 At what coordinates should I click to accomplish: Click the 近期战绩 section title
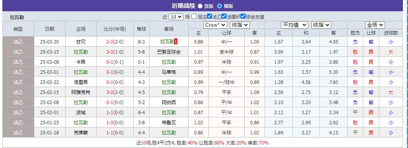[184, 6]
